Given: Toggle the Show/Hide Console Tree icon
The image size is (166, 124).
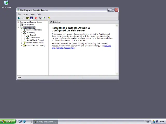Looking at the screenshot, I should pos(31,18).
